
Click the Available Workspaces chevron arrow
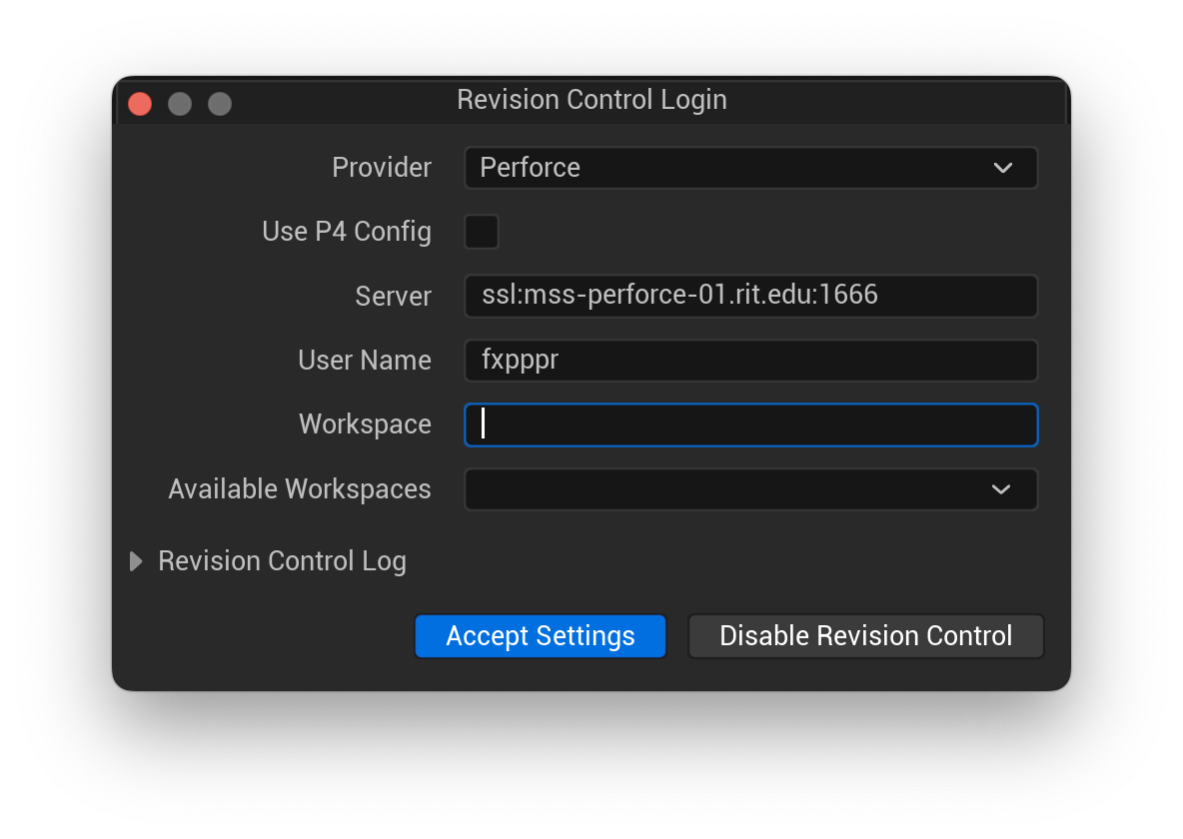coord(1000,489)
